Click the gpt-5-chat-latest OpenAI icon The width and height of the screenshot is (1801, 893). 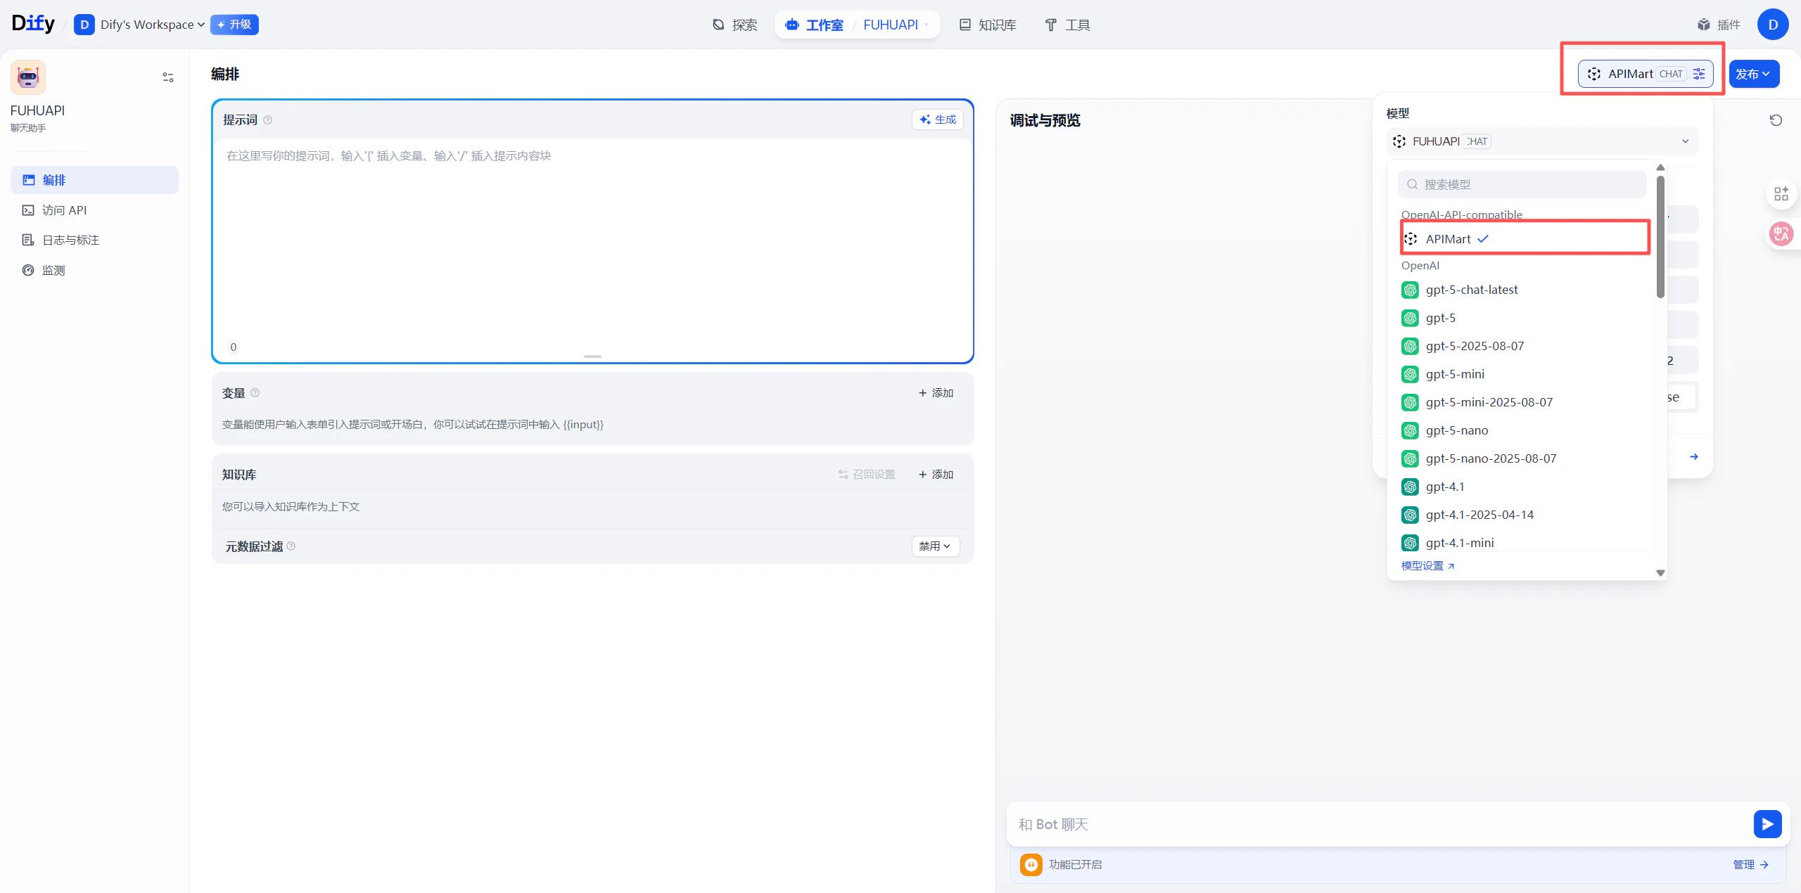tap(1410, 290)
